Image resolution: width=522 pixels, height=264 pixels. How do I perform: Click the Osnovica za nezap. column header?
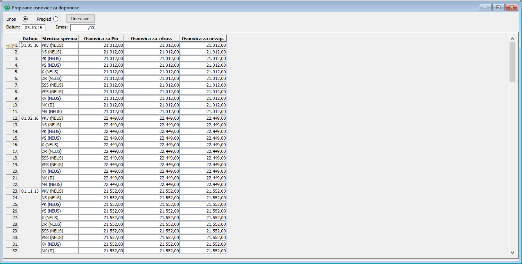coord(203,39)
